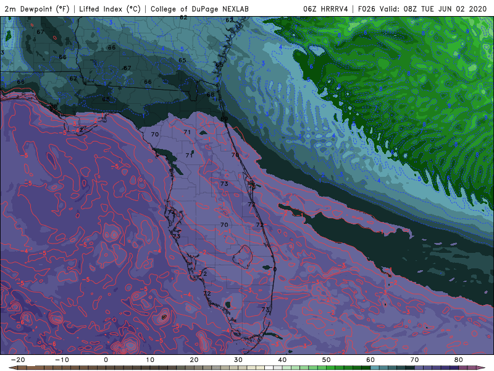The width and height of the screenshot is (494, 371).
Task: Click the '06Z HRRRV4' model run label
Action: tap(325, 9)
